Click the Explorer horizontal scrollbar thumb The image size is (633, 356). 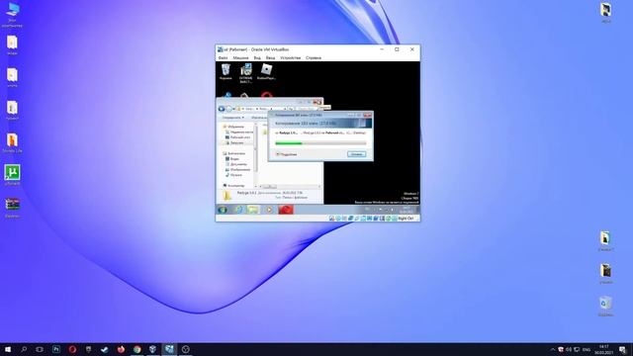270,187
